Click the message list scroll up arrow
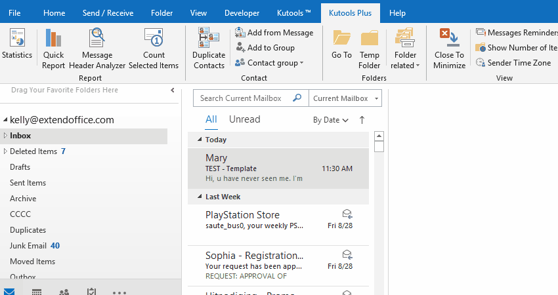558x295 pixels. pyautogui.click(x=379, y=136)
